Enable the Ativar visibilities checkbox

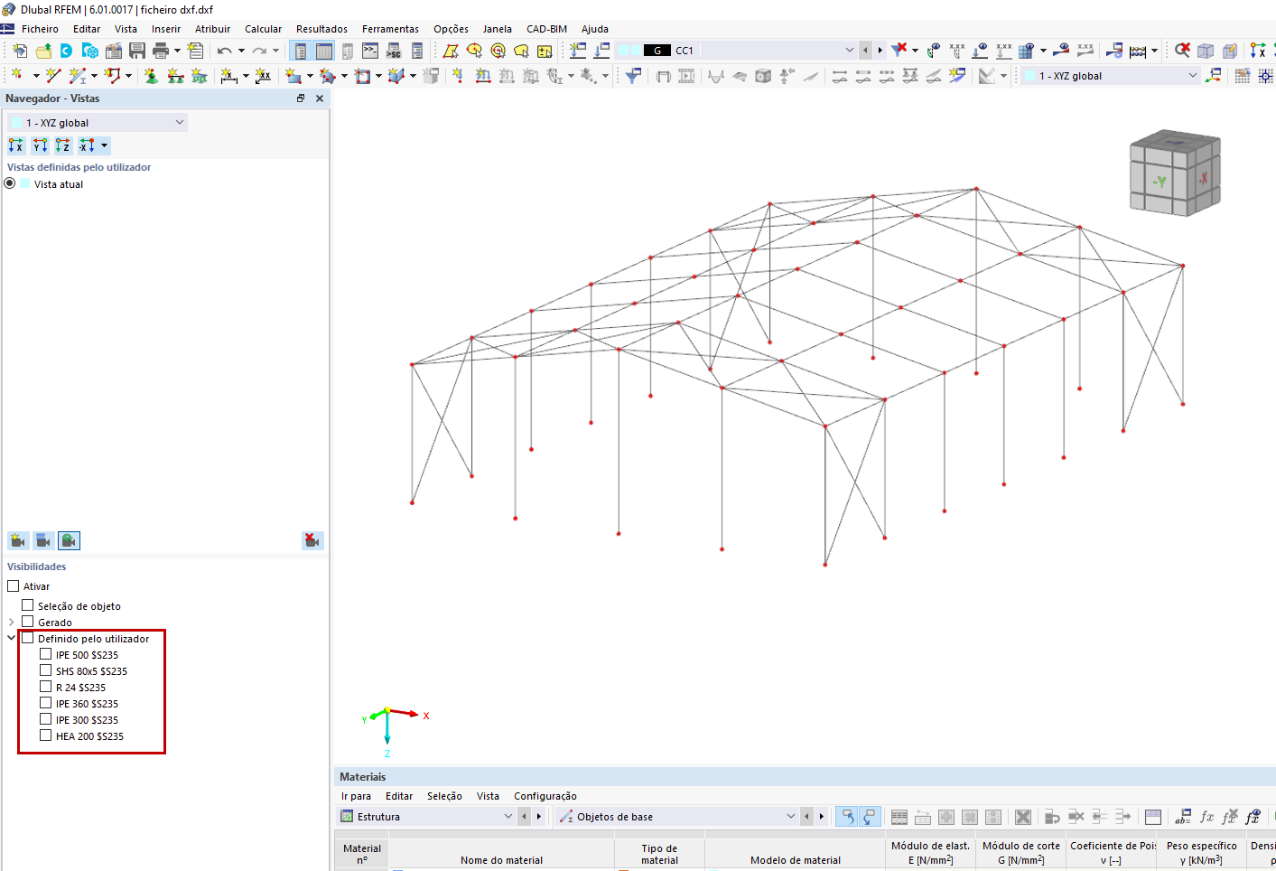[x=14, y=586]
